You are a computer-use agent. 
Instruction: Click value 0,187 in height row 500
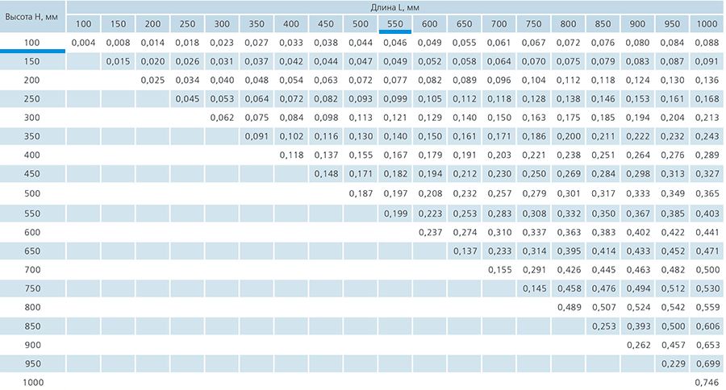(x=361, y=193)
